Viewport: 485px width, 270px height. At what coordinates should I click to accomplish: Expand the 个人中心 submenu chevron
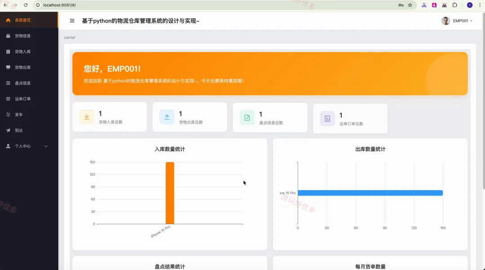(46, 146)
